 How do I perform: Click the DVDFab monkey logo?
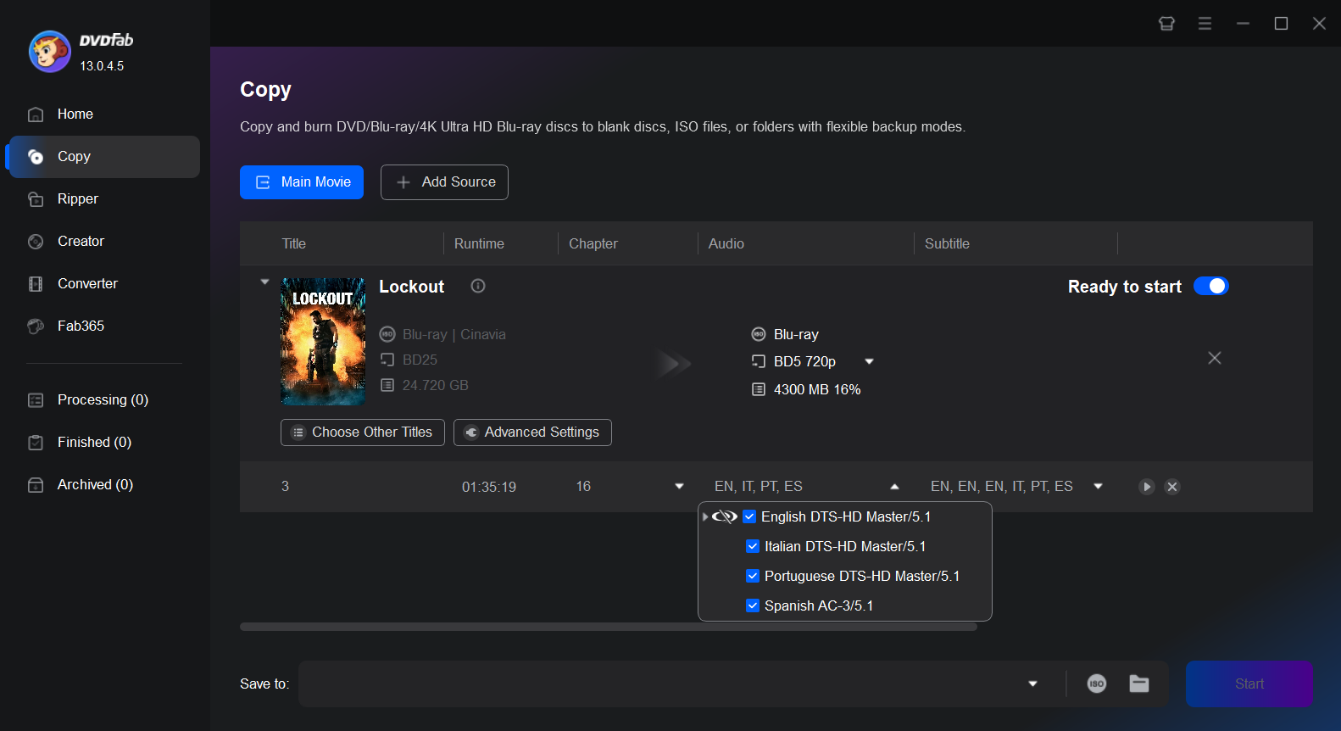tap(49, 52)
